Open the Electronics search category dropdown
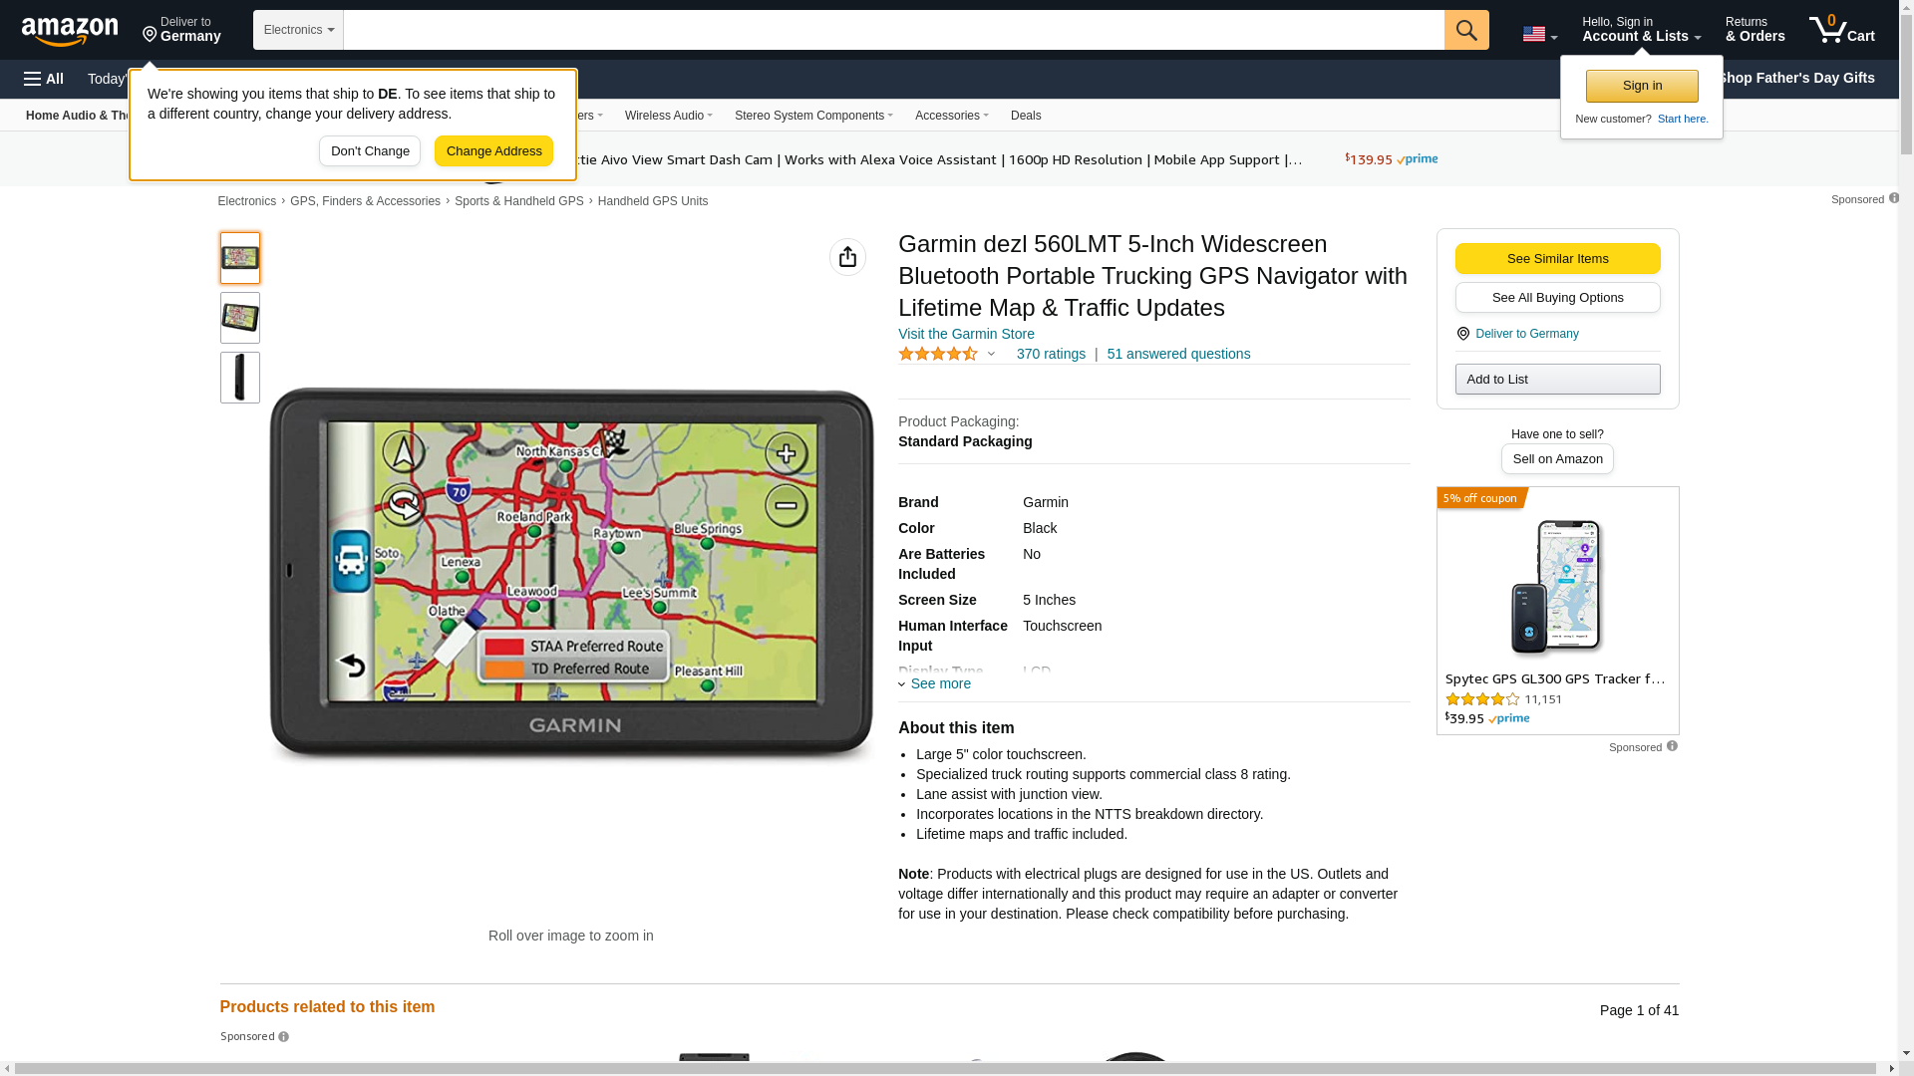This screenshot has width=1914, height=1076. pyautogui.click(x=298, y=30)
